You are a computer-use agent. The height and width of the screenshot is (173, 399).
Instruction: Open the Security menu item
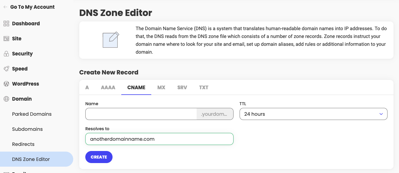coord(22,54)
